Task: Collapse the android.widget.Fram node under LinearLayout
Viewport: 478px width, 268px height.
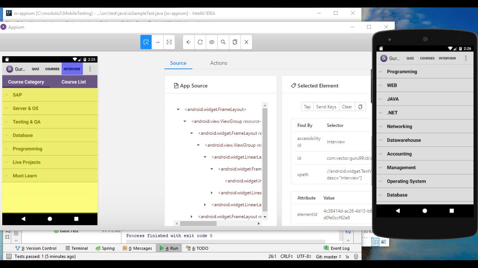Action: (212, 169)
